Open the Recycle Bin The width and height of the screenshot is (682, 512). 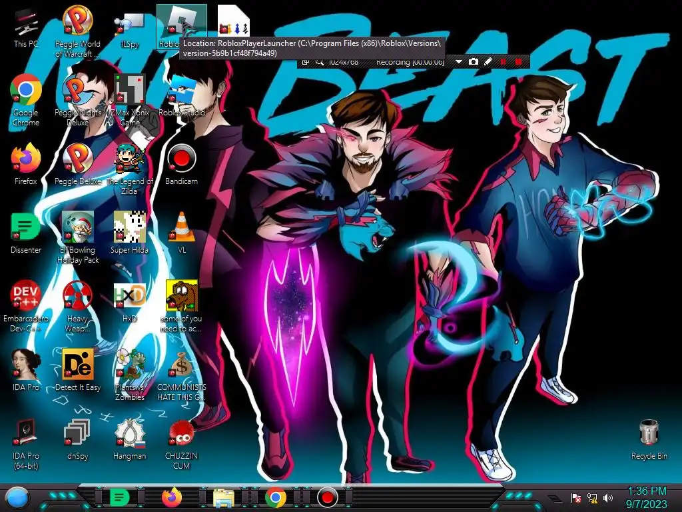click(x=649, y=439)
